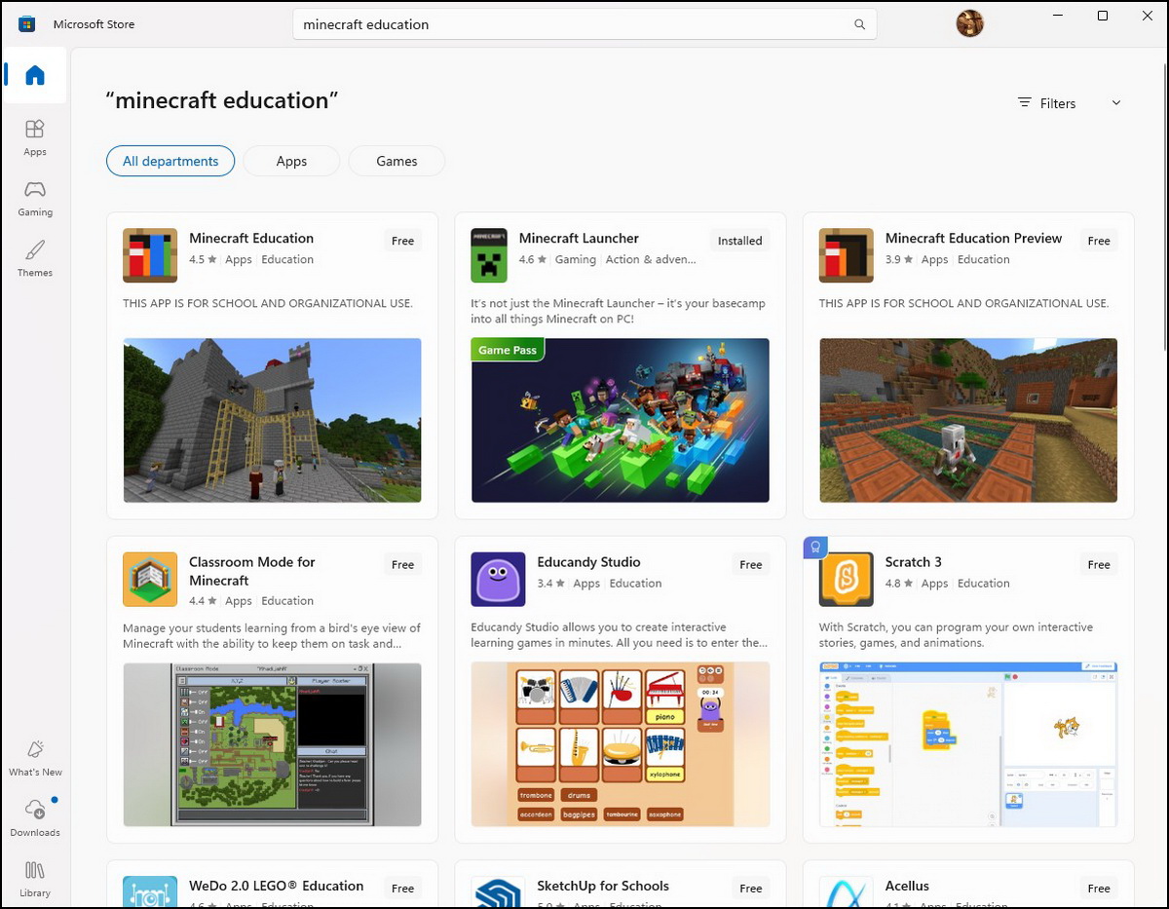This screenshot has width=1169, height=909.
Task: Select the Games filter tab
Action: [x=396, y=162]
